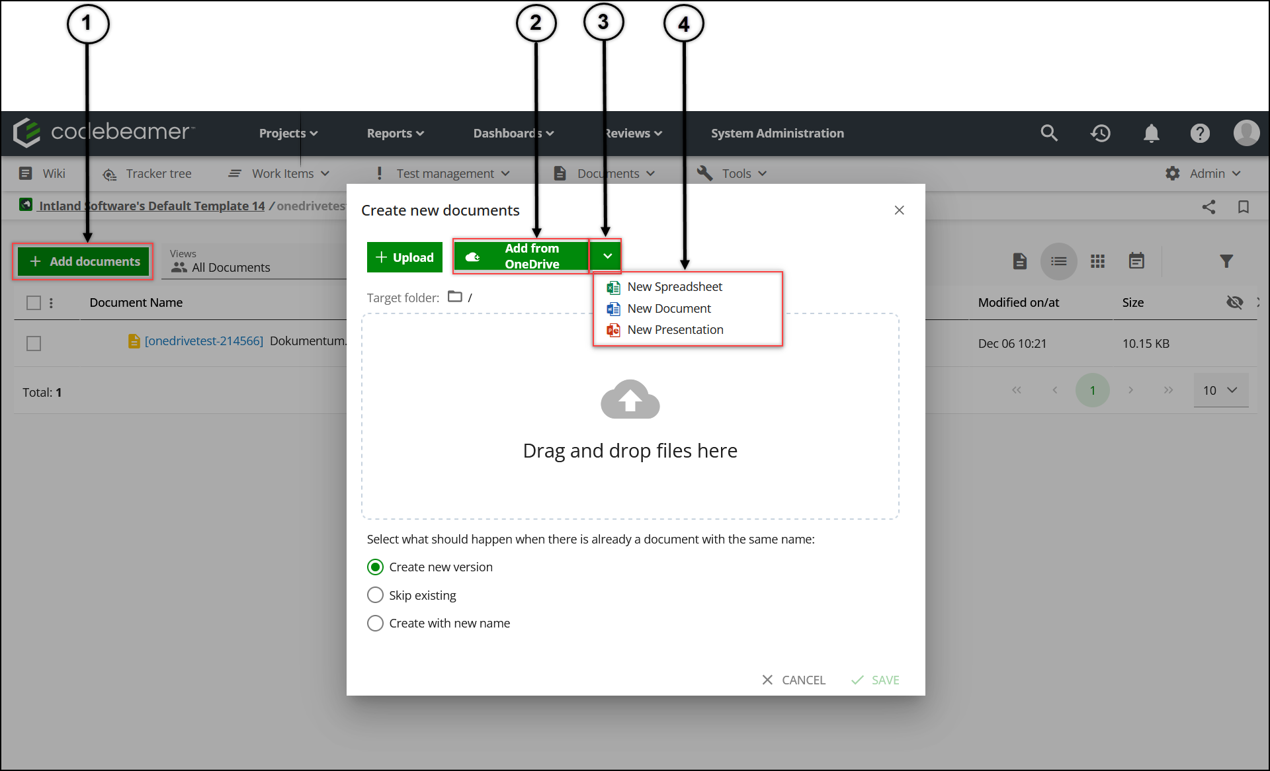Open the help question mark icon
Screen dimensions: 1270x771
[1200, 133]
